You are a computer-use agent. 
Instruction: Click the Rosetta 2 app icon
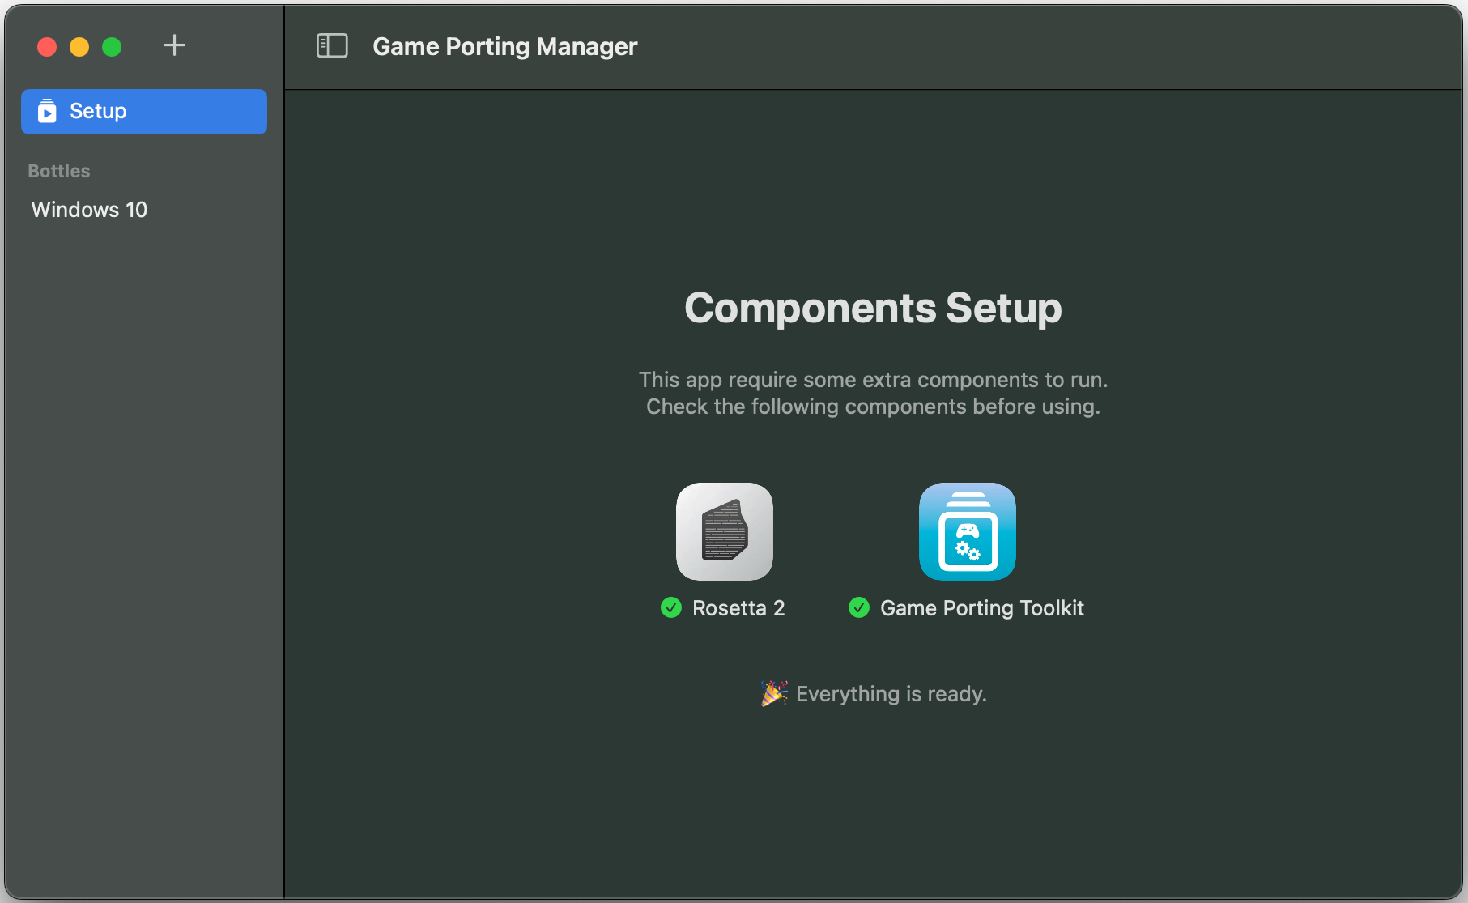[725, 532]
